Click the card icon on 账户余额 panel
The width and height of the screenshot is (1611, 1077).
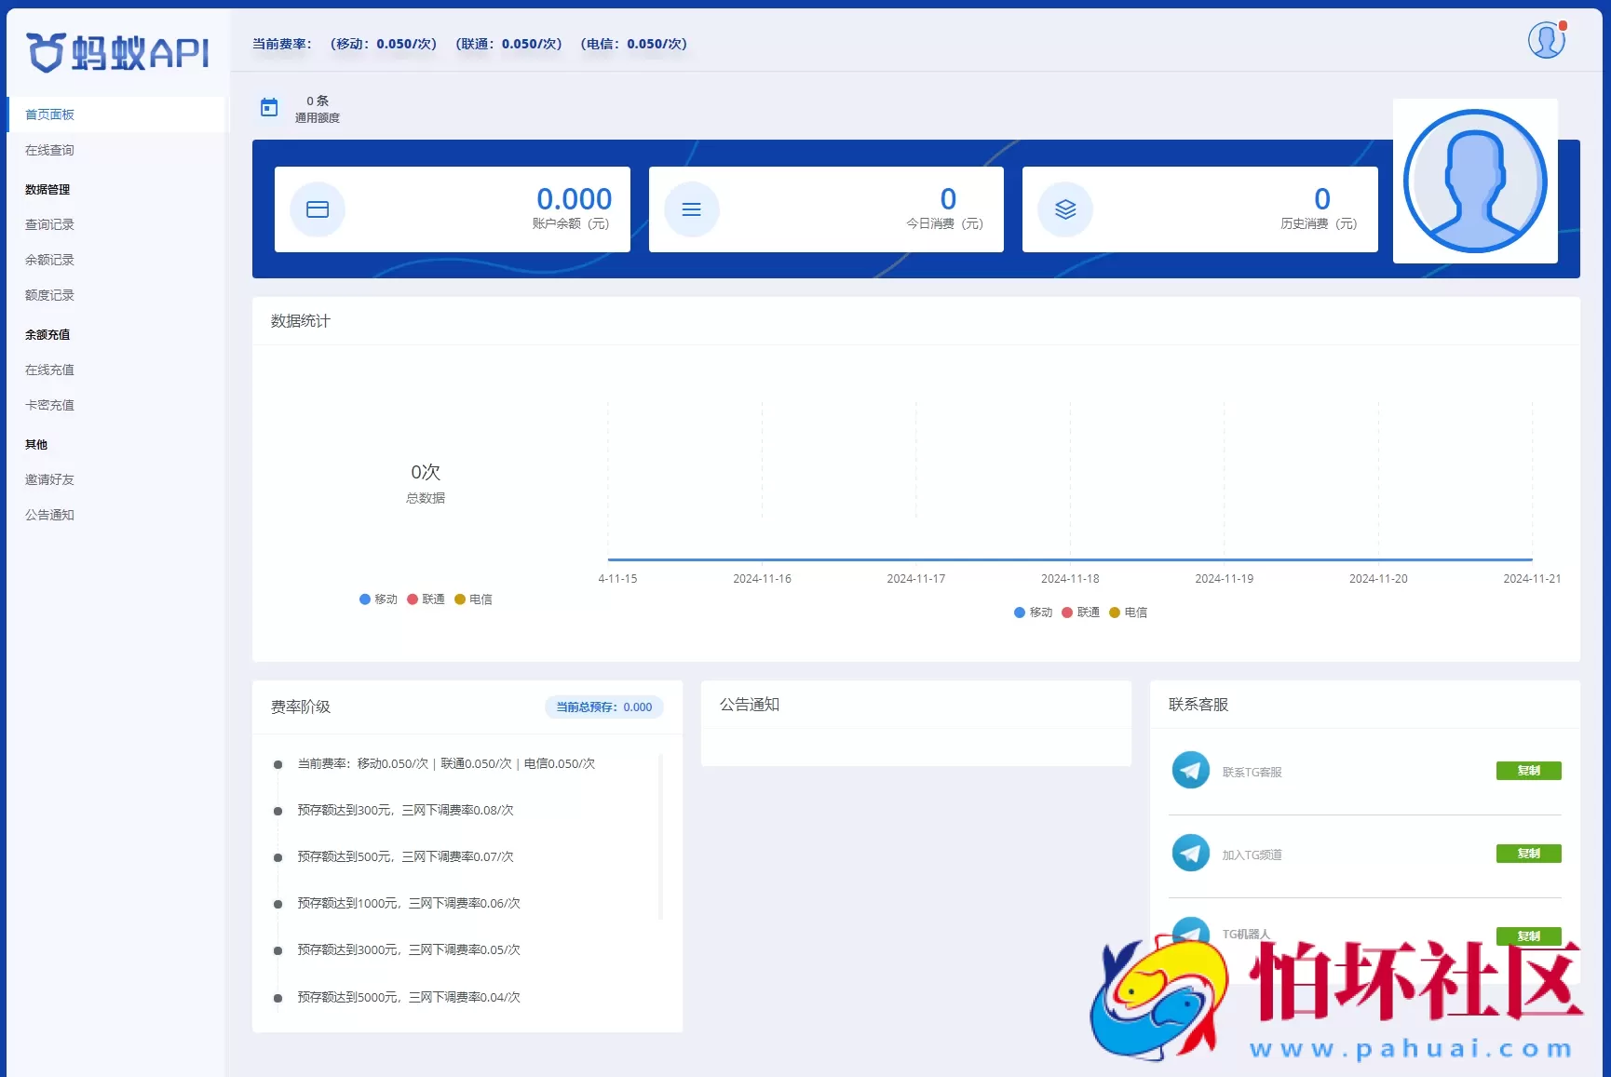click(318, 209)
